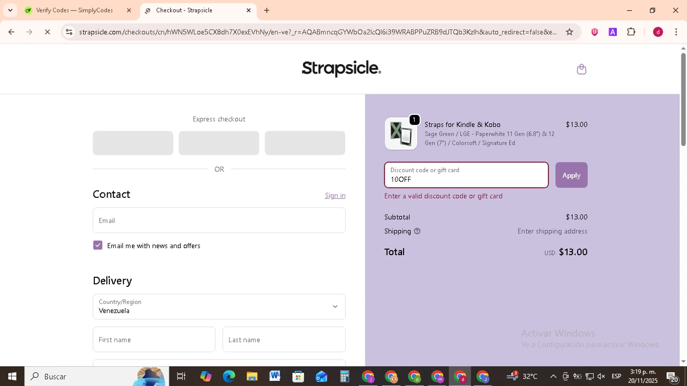Close the Checkout - Strapsicle tab
This screenshot has width=687, height=386.
[249, 10]
